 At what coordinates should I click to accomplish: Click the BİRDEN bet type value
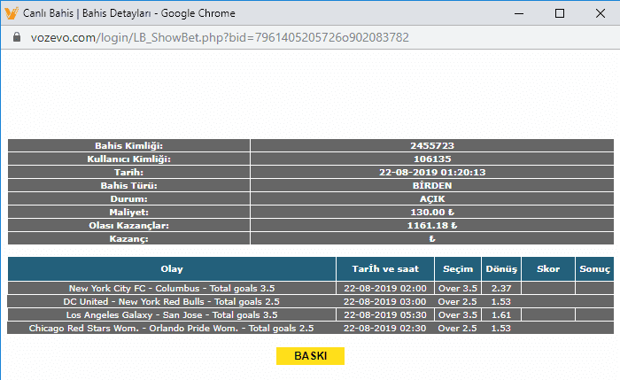(x=432, y=185)
